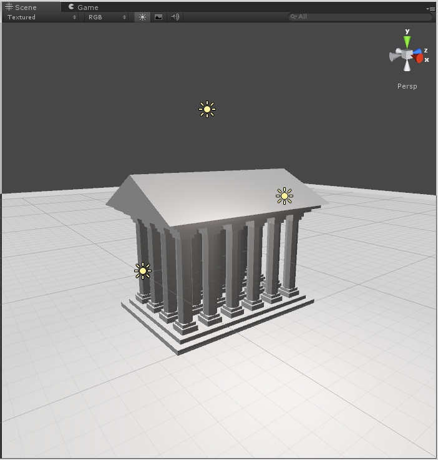438x460 pixels.
Task: Click the scene search field
Action: tap(362, 17)
